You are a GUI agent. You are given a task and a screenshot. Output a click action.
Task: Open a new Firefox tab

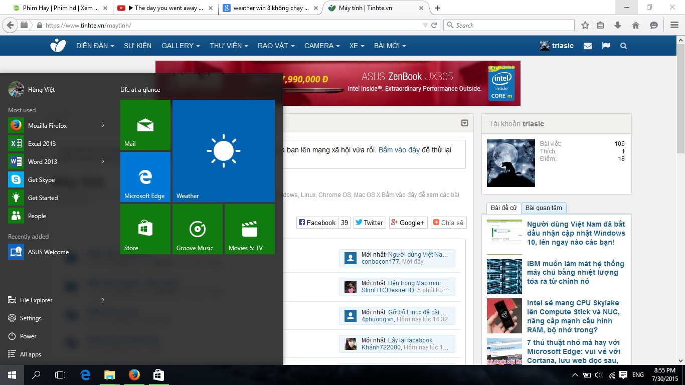point(438,8)
